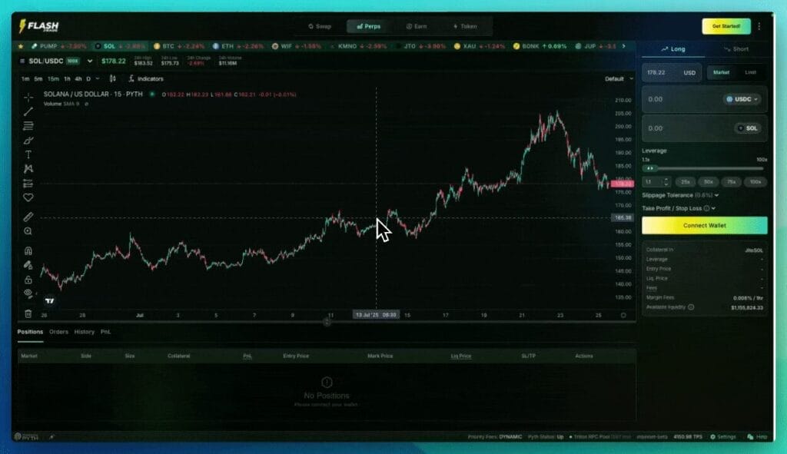Click the leverage slider track
The width and height of the screenshot is (787, 454).
pos(707,167)
